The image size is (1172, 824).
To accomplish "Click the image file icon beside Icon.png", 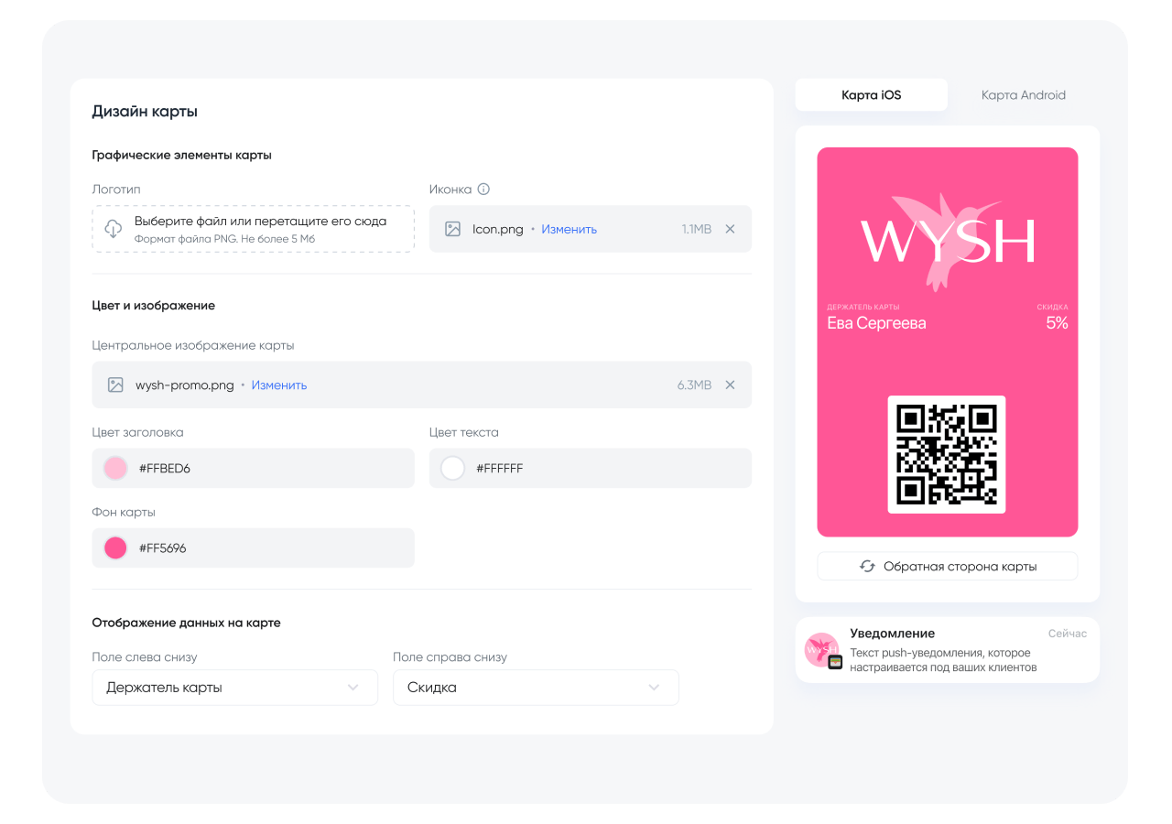I will pyautogui.click(x=452, y=229).
